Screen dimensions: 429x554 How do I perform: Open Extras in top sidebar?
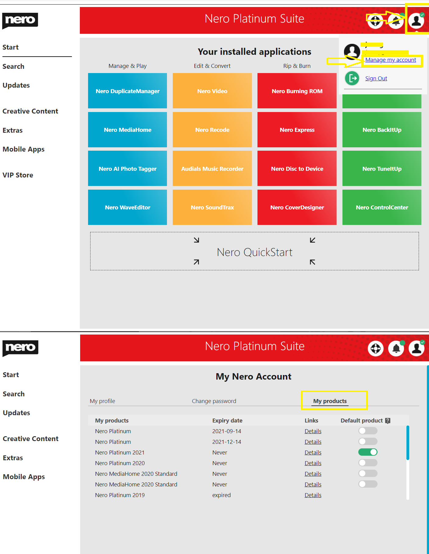click(12, 131)
